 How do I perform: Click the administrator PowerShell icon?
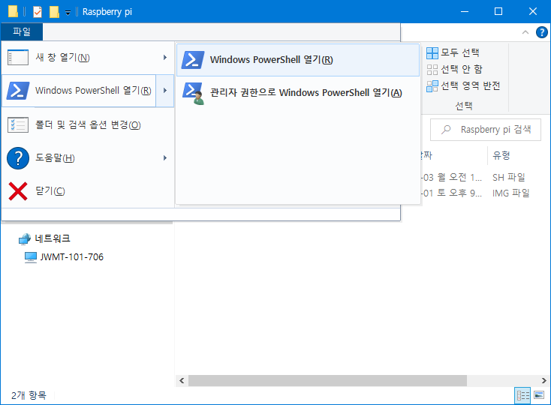pyautogui.click(x=193, y=93)
